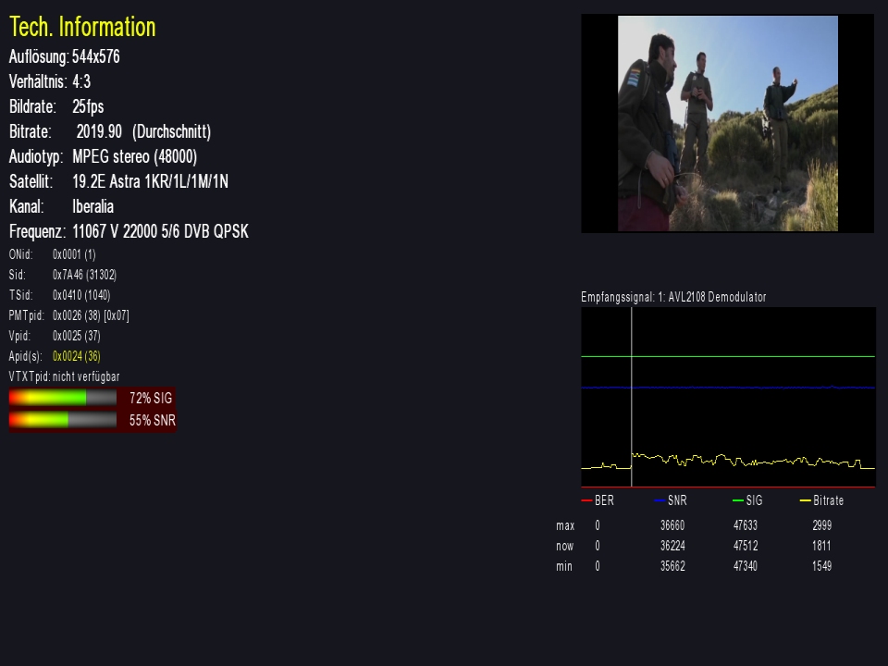Click the channel name Iberalia
The width and height of the screenshot is (888, 666).
coord(92,206)
